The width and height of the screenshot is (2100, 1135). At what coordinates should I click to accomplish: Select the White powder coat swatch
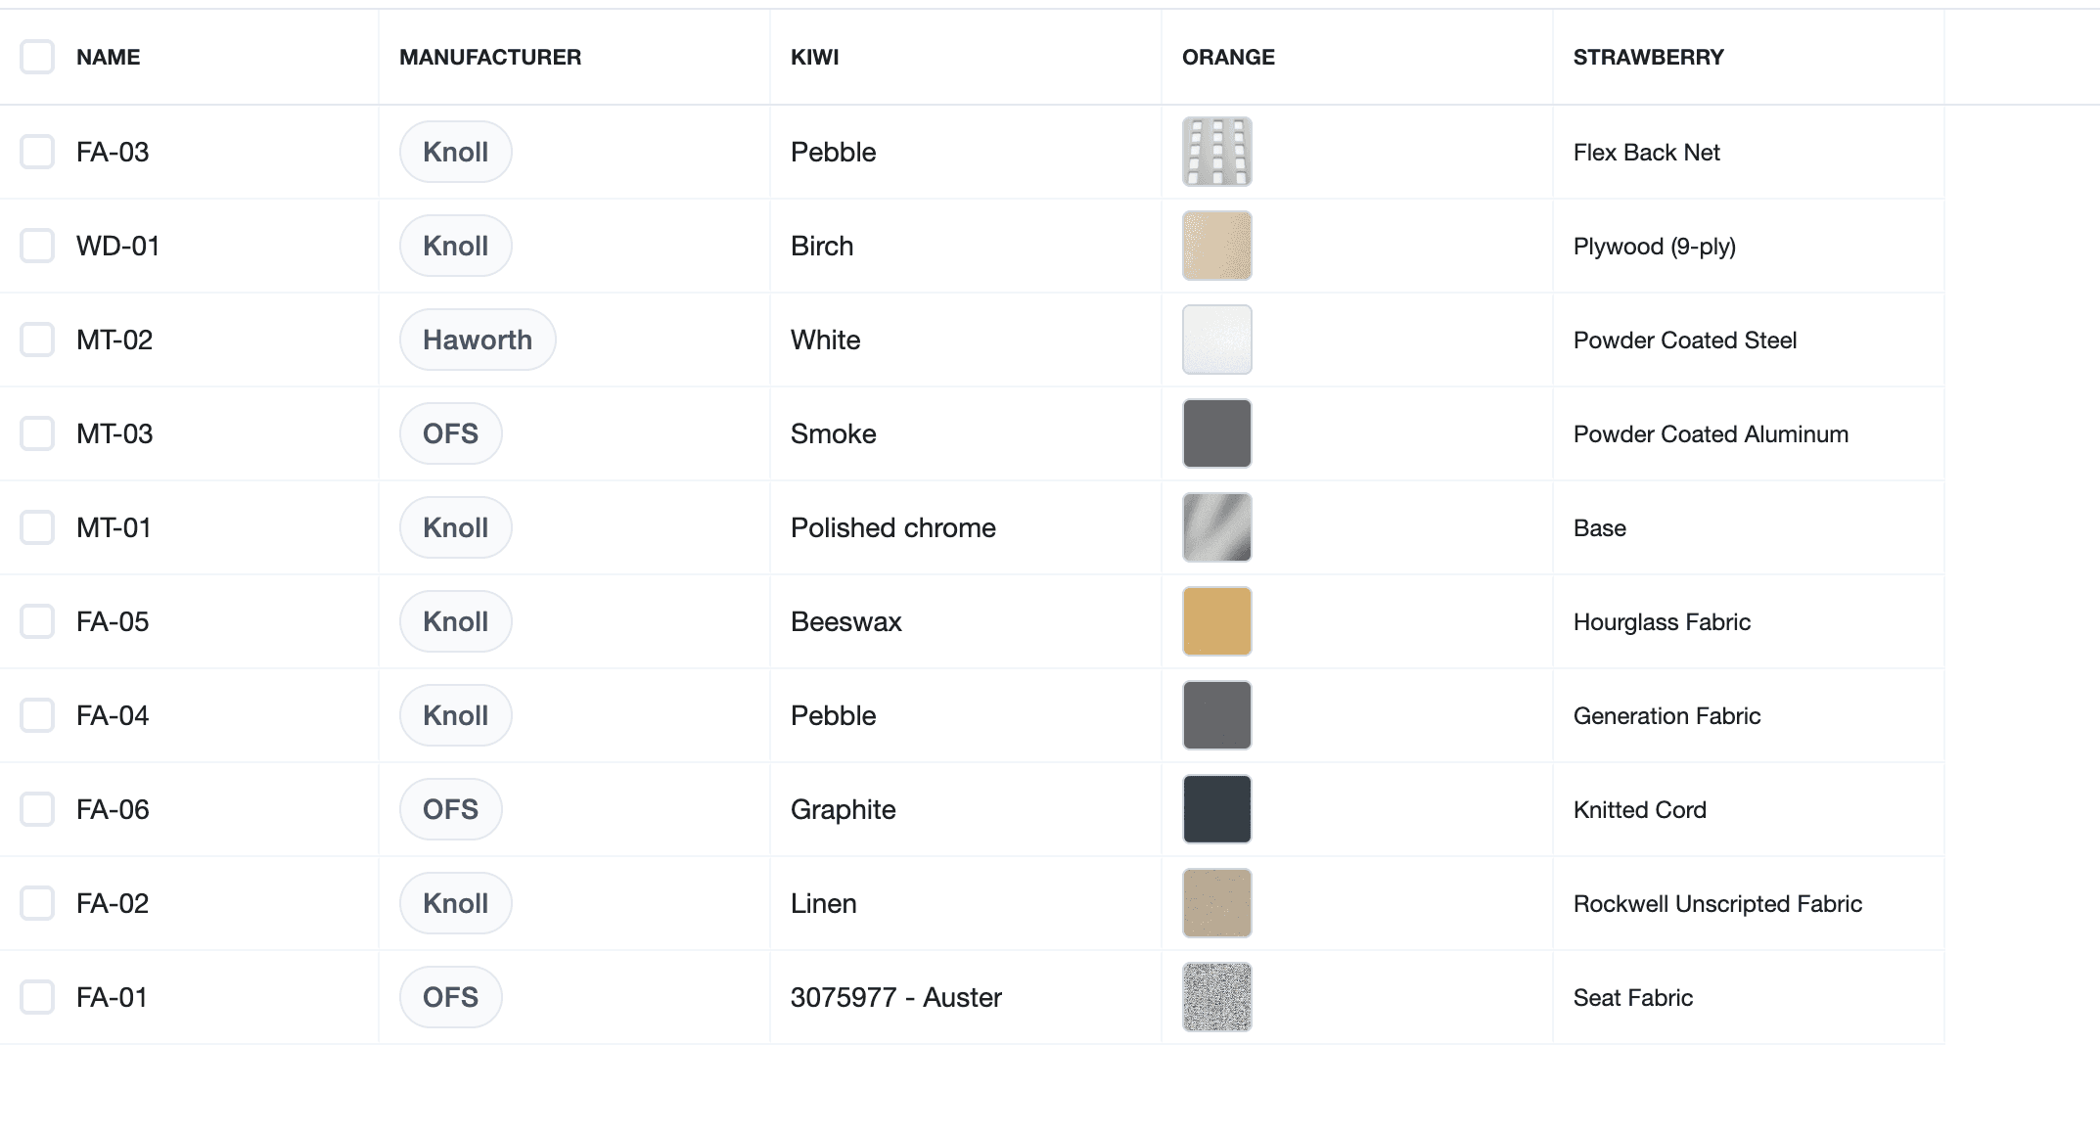coord(1216,340)
